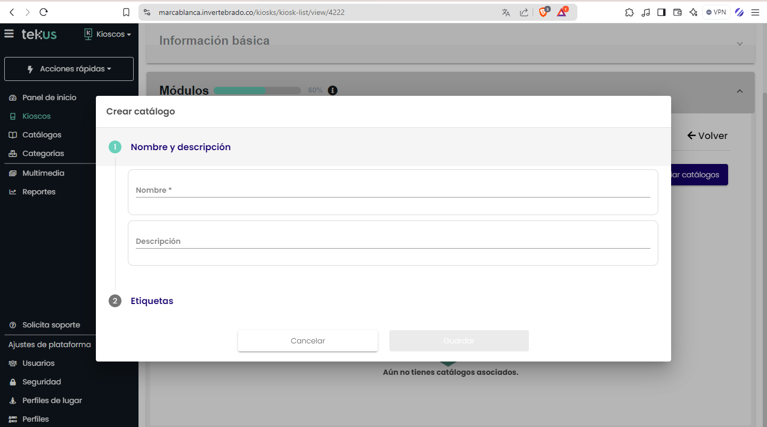Click the info icon next to Módulos progress
The height and width of the screenshot is (427, 767).
[333, 91]
